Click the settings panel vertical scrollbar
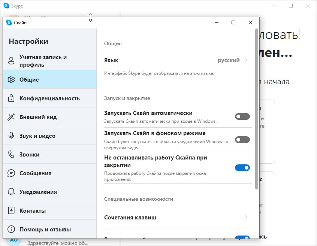Viewport: 317px width, 246px height. [x=257, y=109]
